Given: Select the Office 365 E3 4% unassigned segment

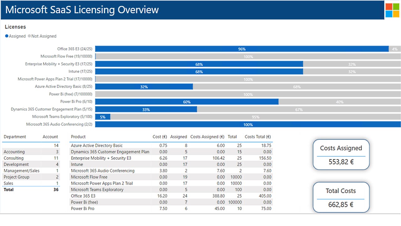Looking at the screenshot, I should [395, 49].
